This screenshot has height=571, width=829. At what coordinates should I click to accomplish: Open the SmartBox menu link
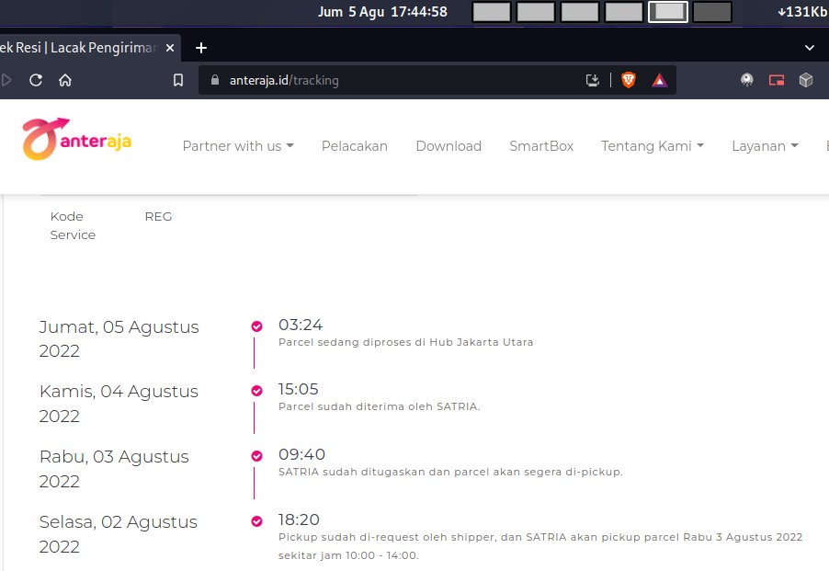coord(541,146)
